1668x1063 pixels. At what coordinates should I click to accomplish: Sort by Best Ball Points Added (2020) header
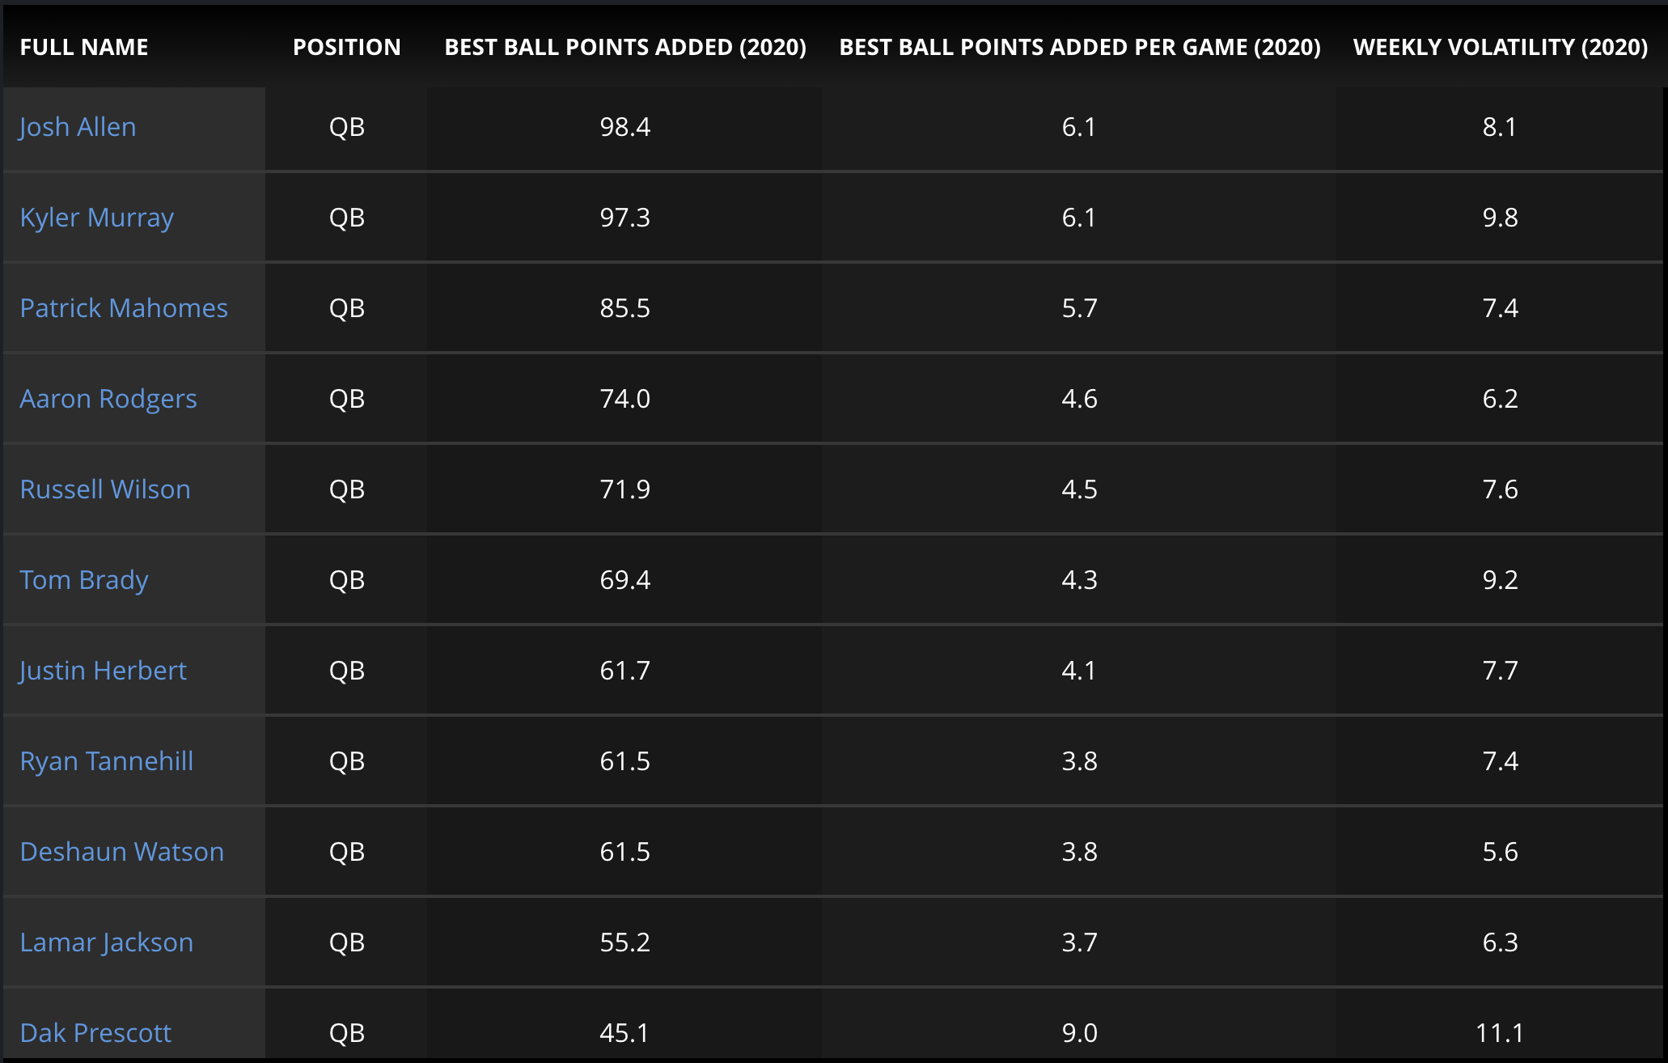tap(625, 47)
